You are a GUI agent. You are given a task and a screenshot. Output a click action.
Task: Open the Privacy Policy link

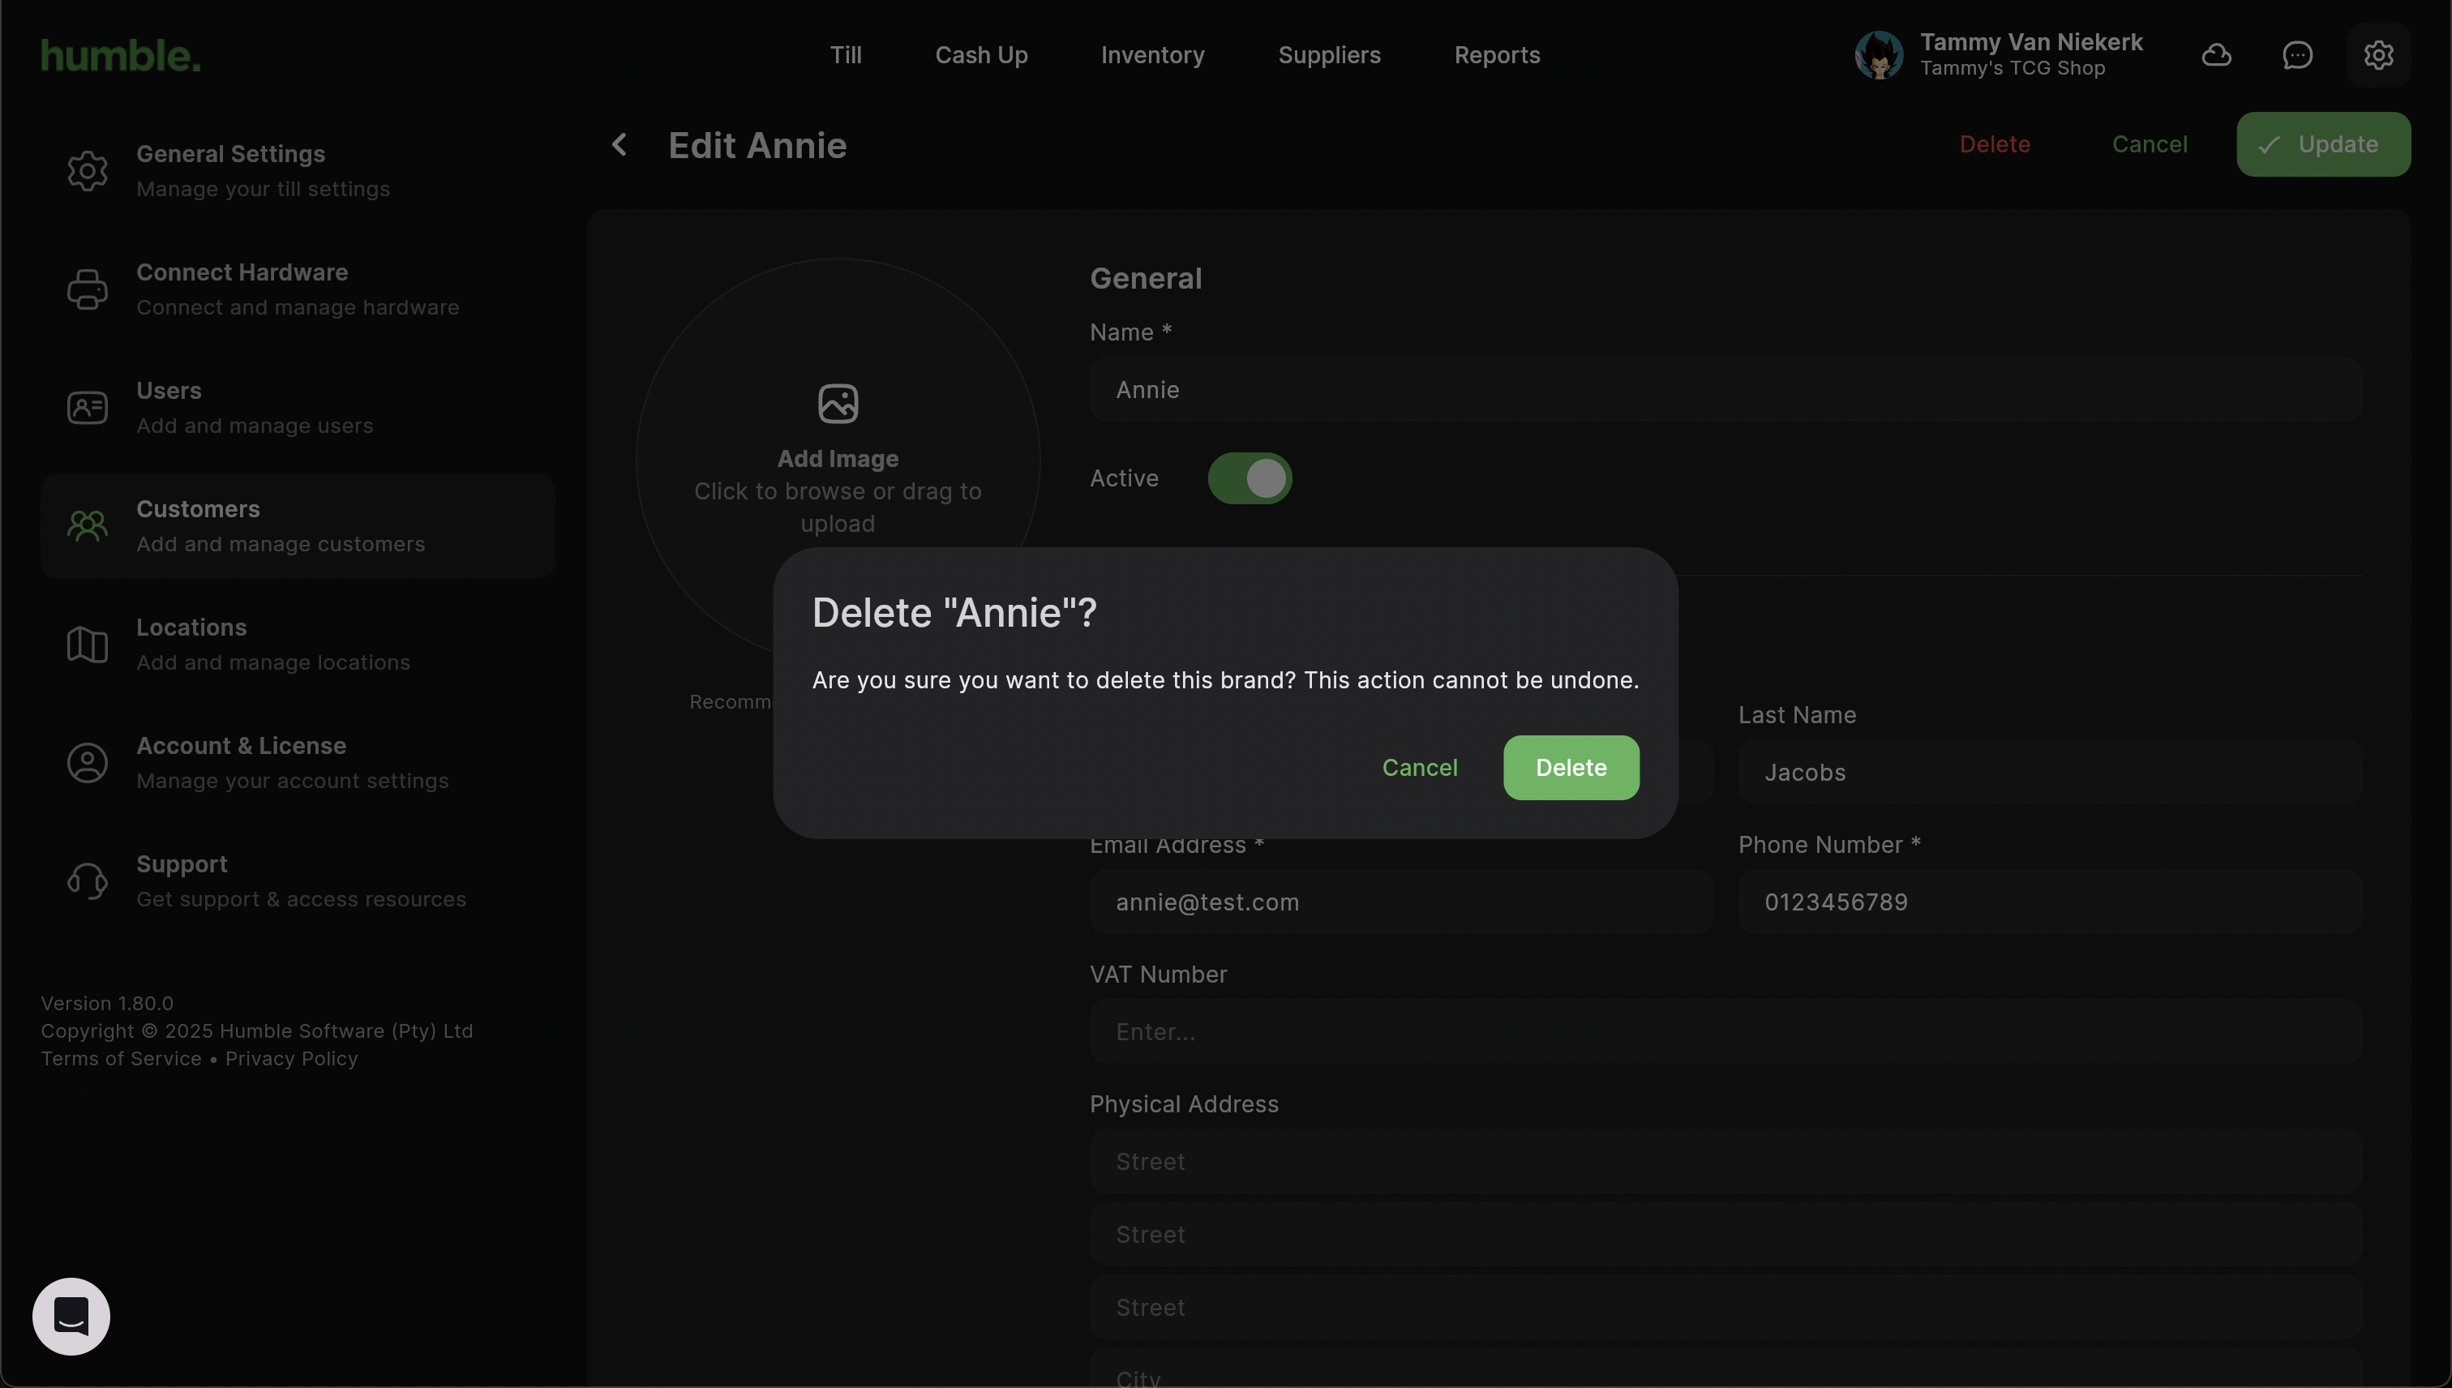[x=291, y=1059]
